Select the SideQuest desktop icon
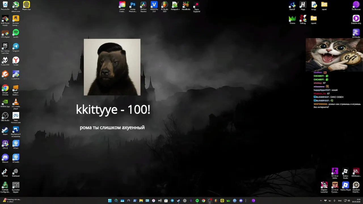 point(16,172)
